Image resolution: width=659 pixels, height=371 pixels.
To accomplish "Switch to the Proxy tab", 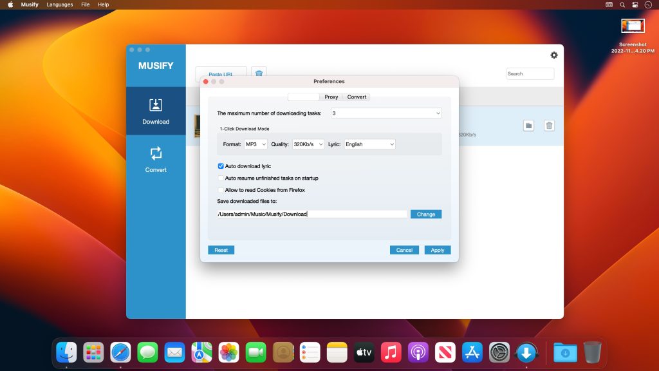I will click(x=331, y=97).
